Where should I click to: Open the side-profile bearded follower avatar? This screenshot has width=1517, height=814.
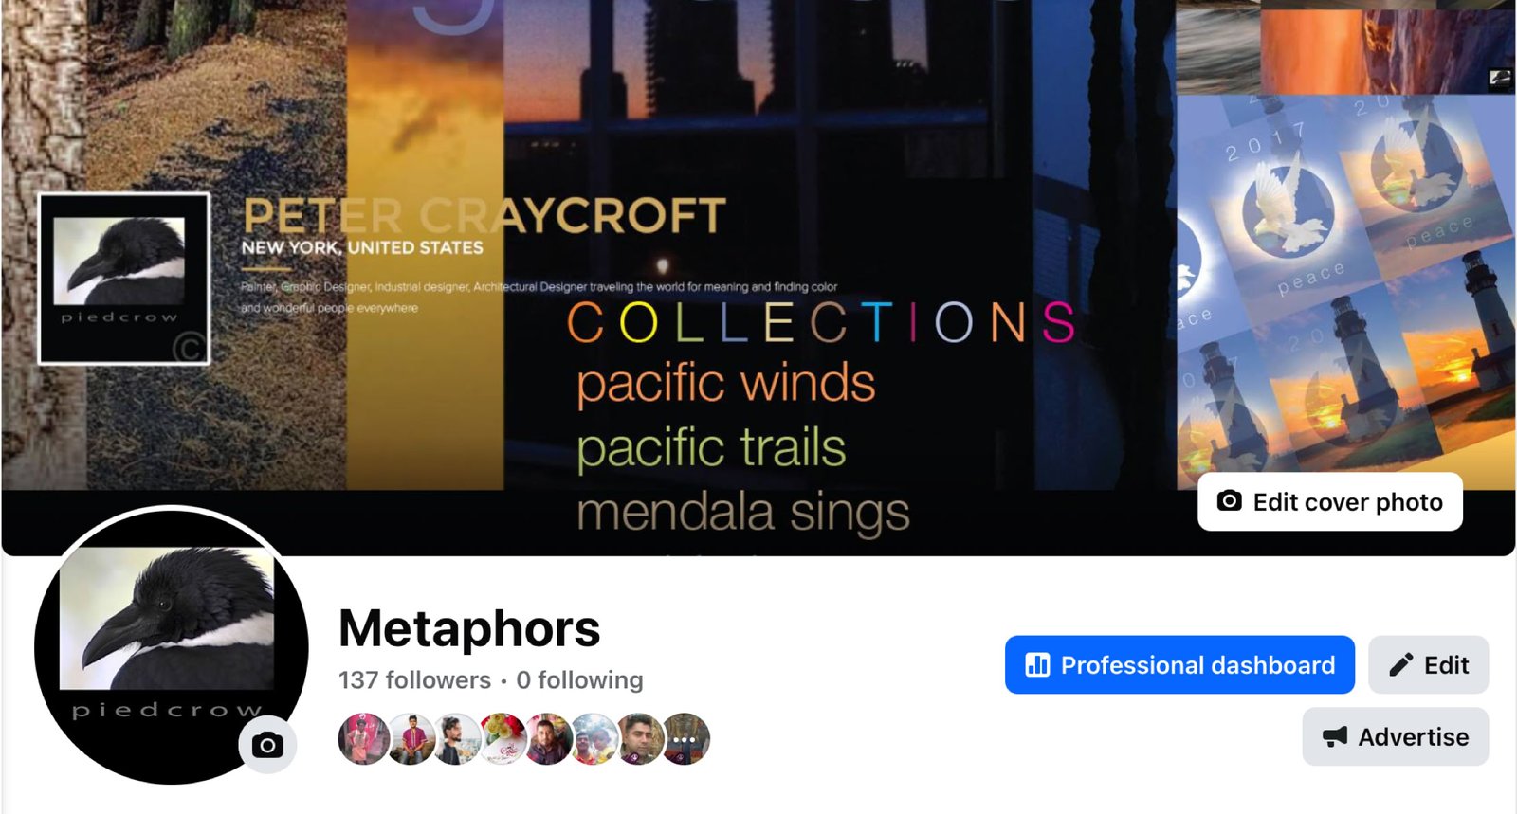pyautogui.click(x=456, y=739)
